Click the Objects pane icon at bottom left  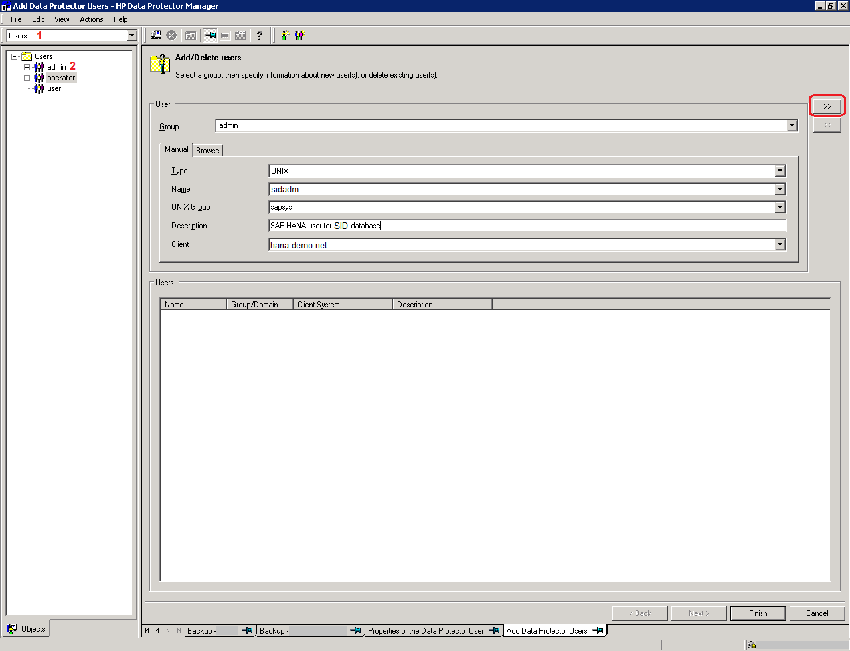(x=12, y=628)
